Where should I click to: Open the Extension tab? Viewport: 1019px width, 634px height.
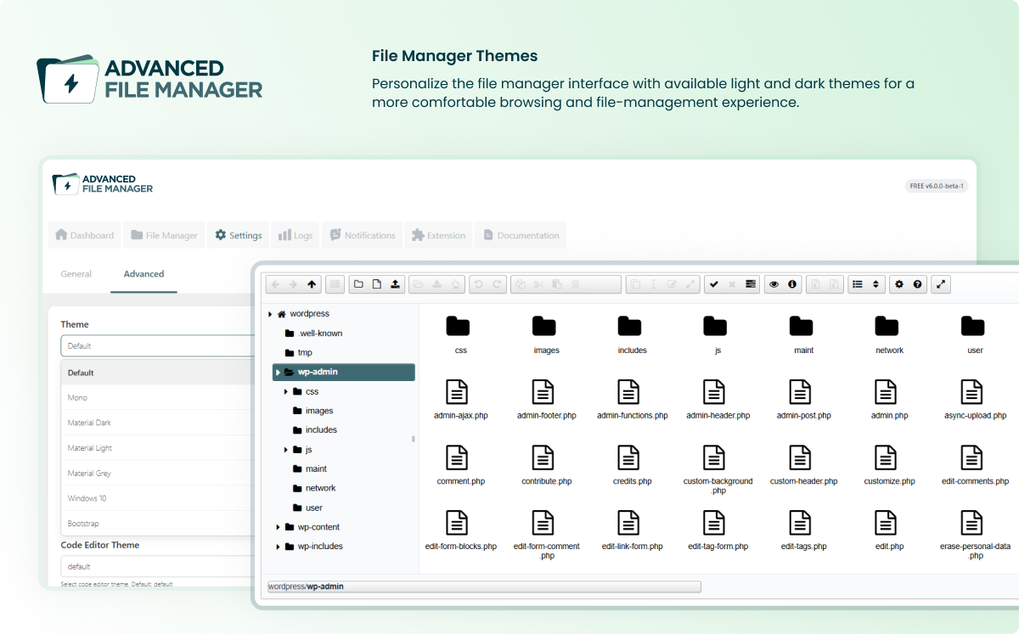[439, 235]
